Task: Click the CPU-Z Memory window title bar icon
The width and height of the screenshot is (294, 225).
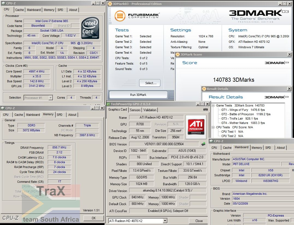Action: [x=2, y=108]
